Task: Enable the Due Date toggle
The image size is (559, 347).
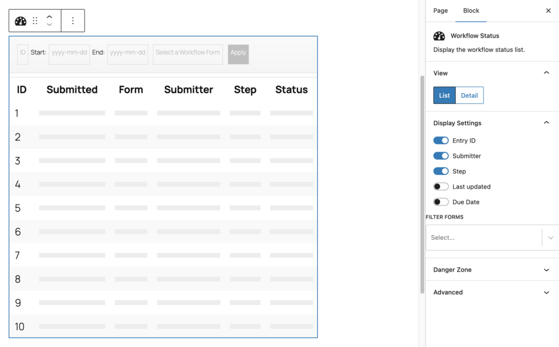Action: (x=441, y=202)
